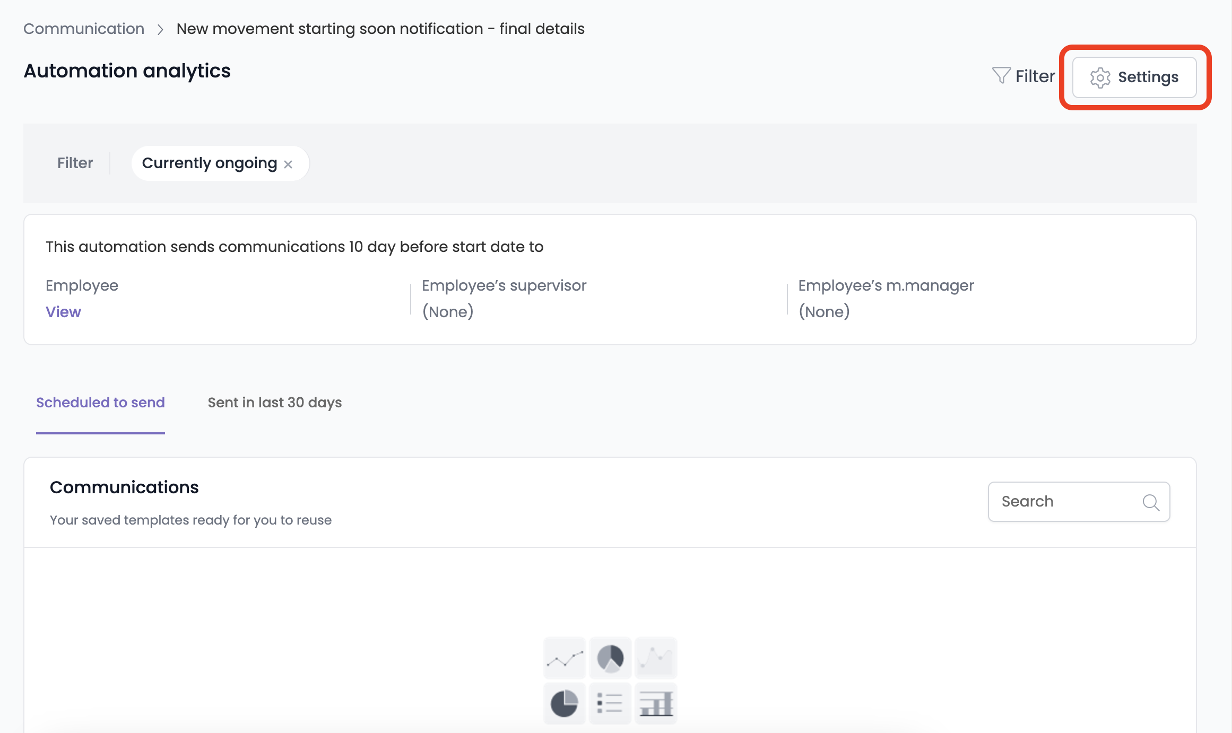Select the Employee's supervisor label
The height and width of the screenshot is (733, 1232).
coord(504,285)
